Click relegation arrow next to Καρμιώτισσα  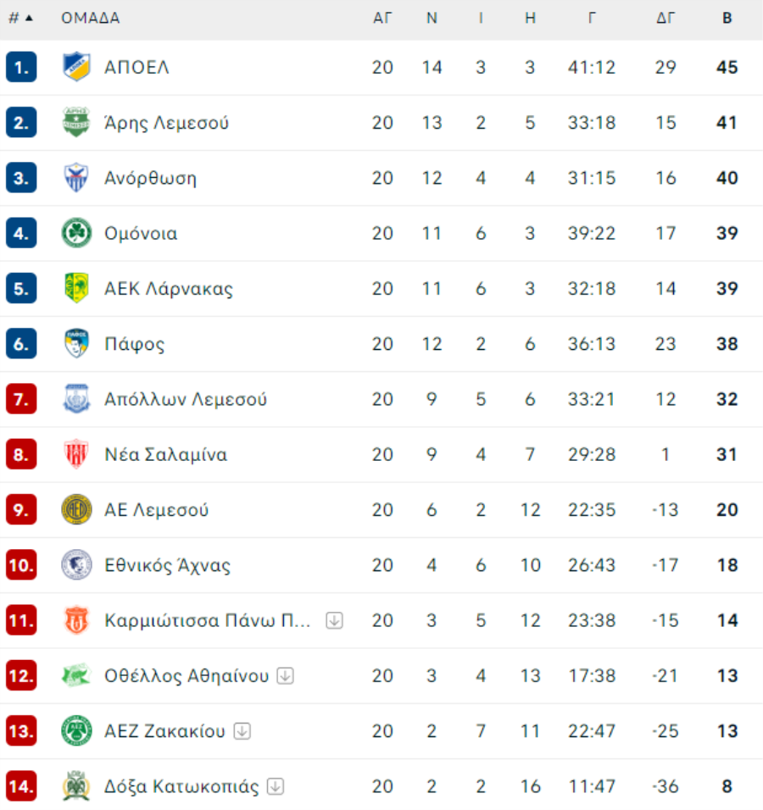point(335,620)
